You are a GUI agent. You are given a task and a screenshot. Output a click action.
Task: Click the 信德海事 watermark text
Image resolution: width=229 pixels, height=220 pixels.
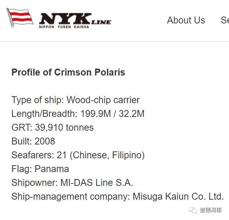(211, 210)
